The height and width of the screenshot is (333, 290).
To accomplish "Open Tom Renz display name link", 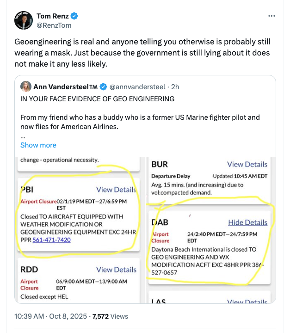I will [53, 16].
